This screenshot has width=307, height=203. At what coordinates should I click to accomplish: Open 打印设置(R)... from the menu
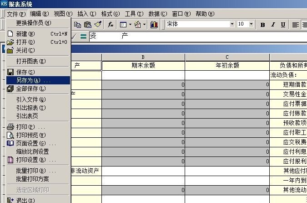[x=38, y=160]
